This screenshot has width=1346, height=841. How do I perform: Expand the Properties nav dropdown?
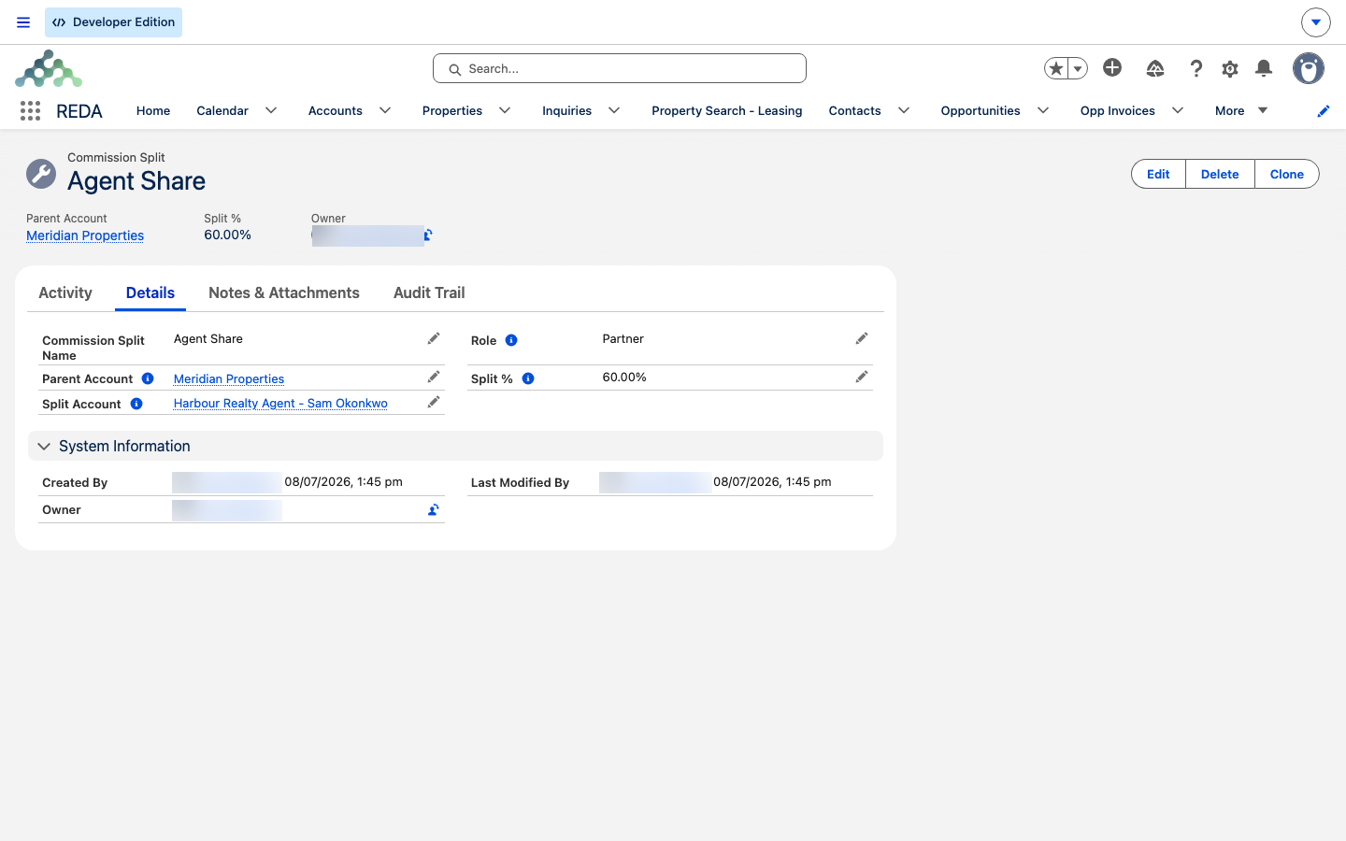point(505,110)
